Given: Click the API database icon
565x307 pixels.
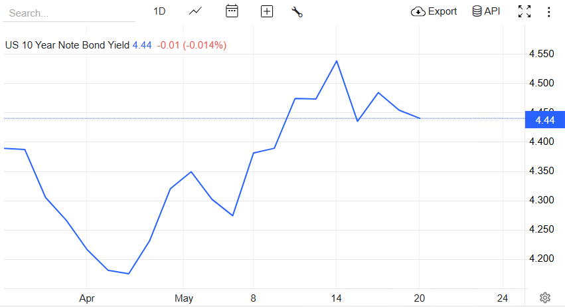Looking at the screenshot, I should click(x=477, y=11).
